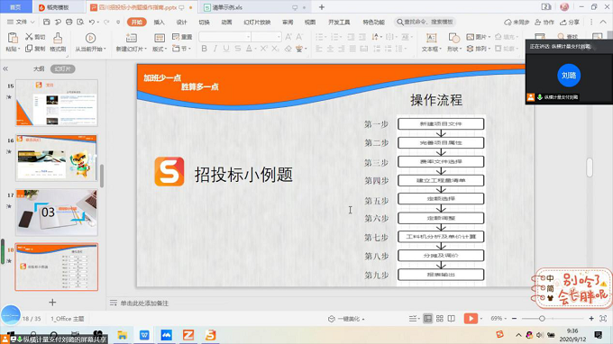Start slideshow from current slide icon
This screenshot has height=344, width=613.
tap(90, 38)
